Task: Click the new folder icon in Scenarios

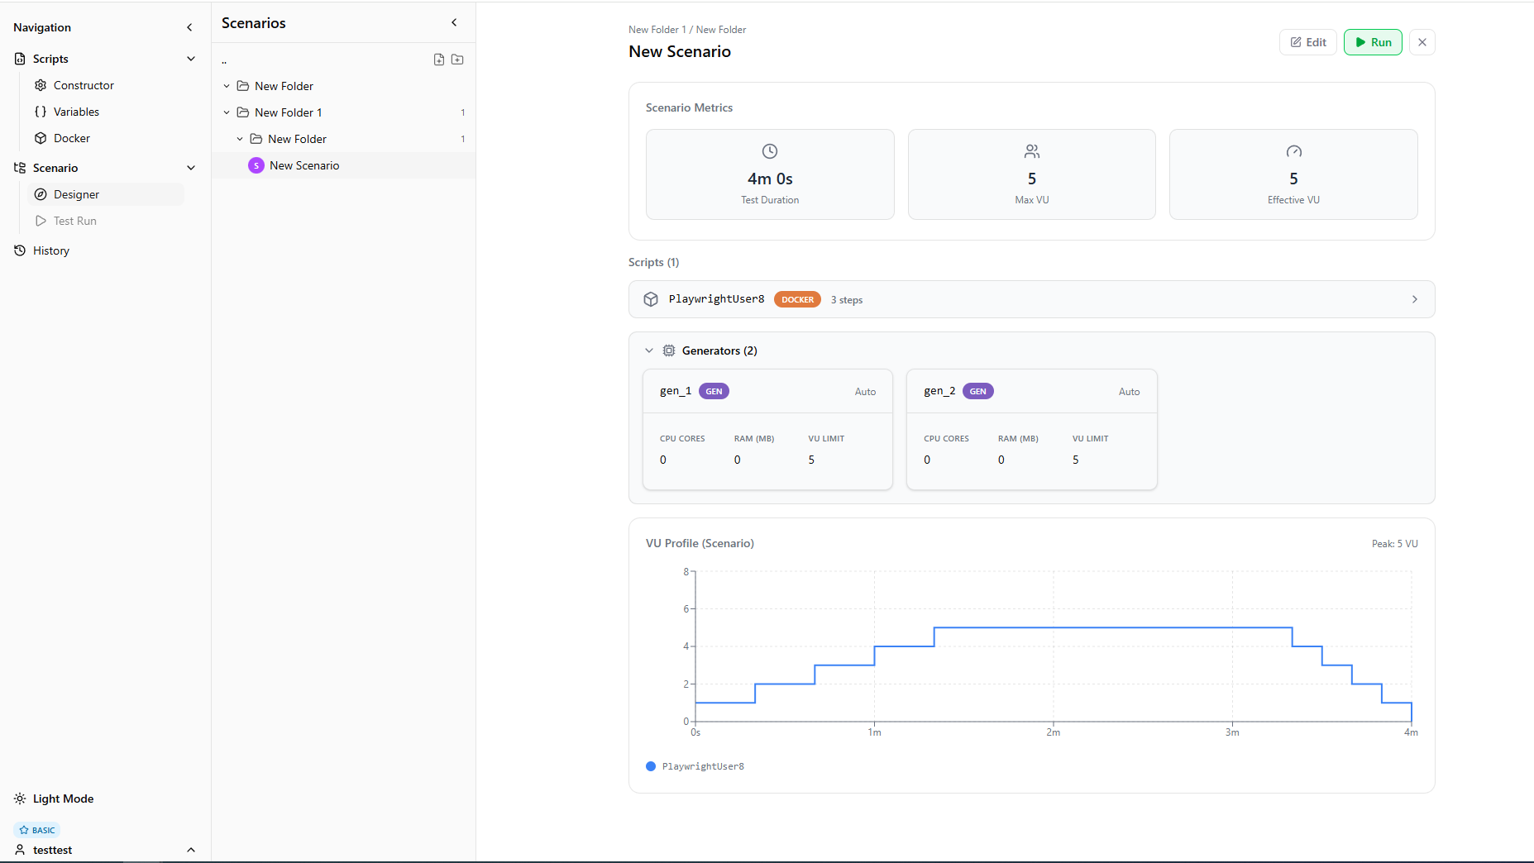Action: click(457, 60)
